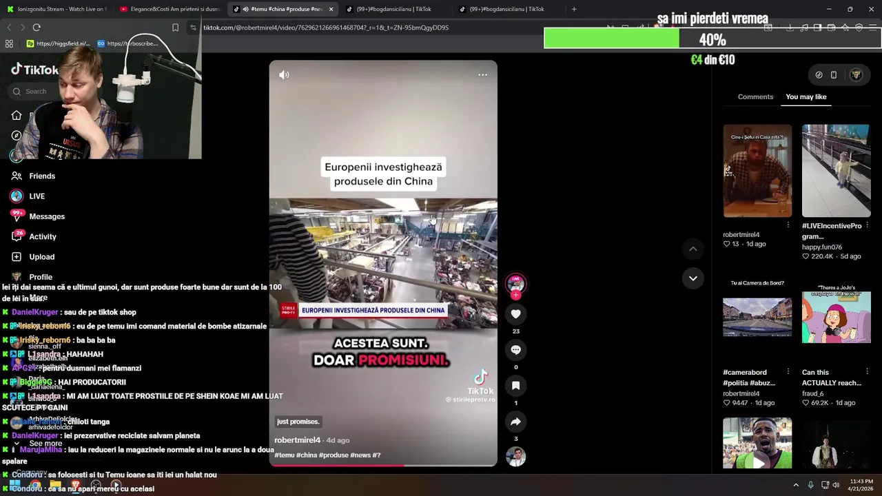Switch to the Comments tab
The image size is (882, 496).
(755, 96)
